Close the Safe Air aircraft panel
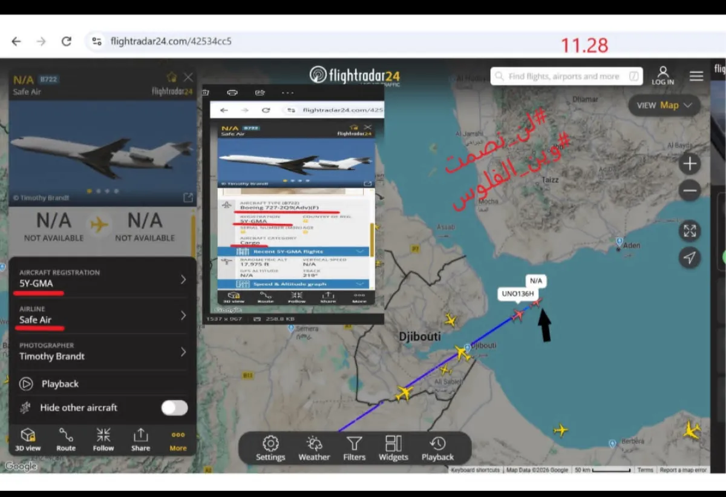This screenshot has width=726, height=497. (x=188, y=77)
